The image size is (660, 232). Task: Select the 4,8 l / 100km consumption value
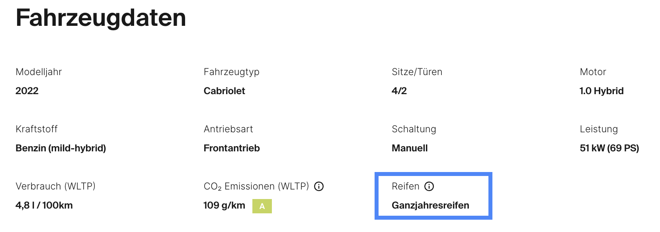pyautogui.click(x=44, y=205)
